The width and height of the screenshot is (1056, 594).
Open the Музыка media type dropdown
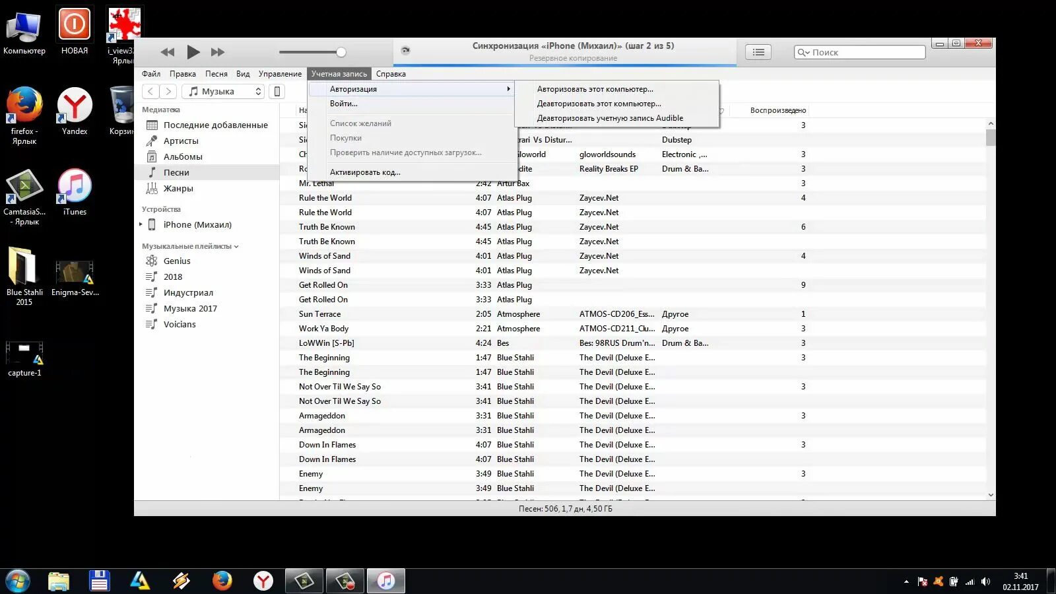click(224, 91)
